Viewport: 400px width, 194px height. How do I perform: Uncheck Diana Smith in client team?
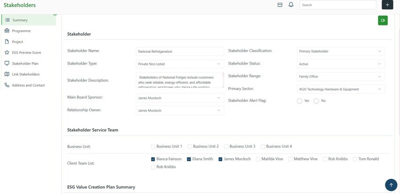click(x=189, y=159)
